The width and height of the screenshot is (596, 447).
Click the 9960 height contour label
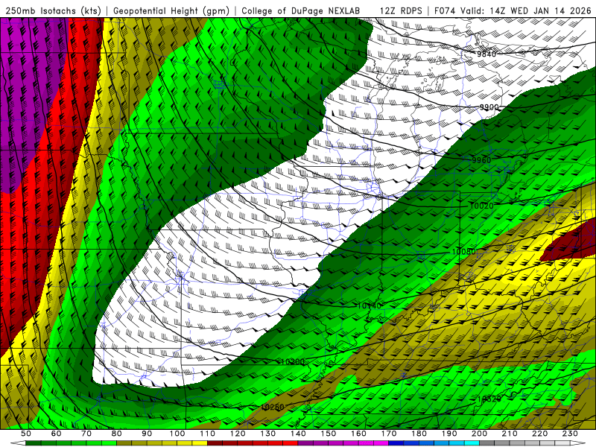click(x=481, y=160)
